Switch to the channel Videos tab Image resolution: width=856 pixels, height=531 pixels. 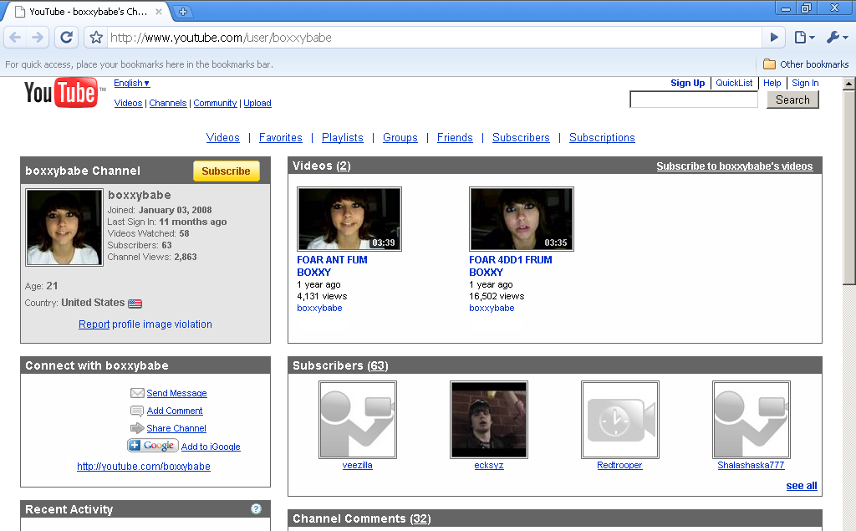[222, 138]
